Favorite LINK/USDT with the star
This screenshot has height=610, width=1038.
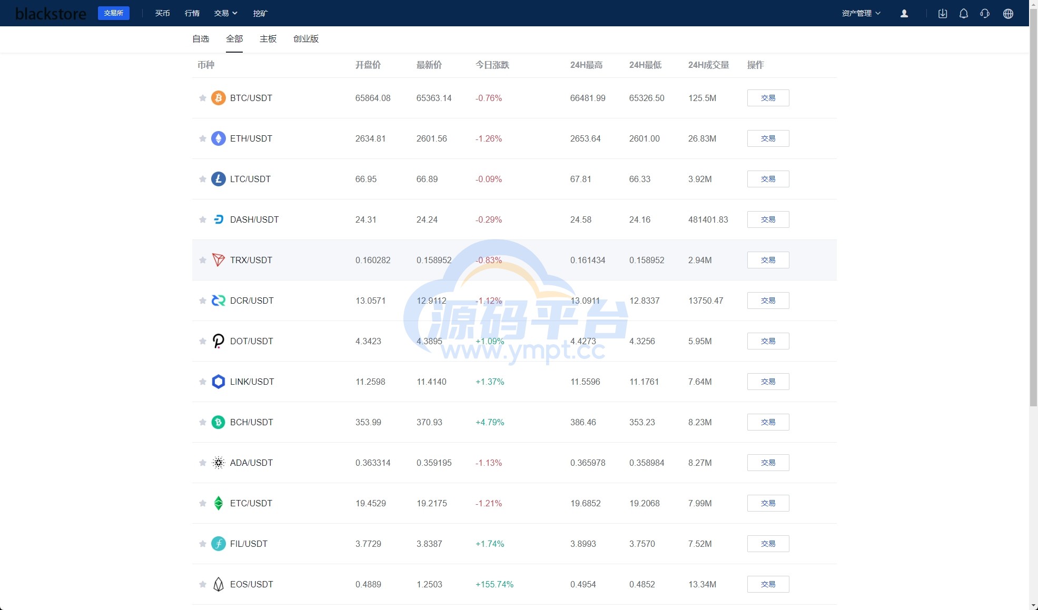coord(202,382)
